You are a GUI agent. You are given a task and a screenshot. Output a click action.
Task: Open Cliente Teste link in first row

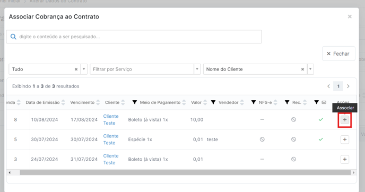pyautogui.click(x=111, y=120)
